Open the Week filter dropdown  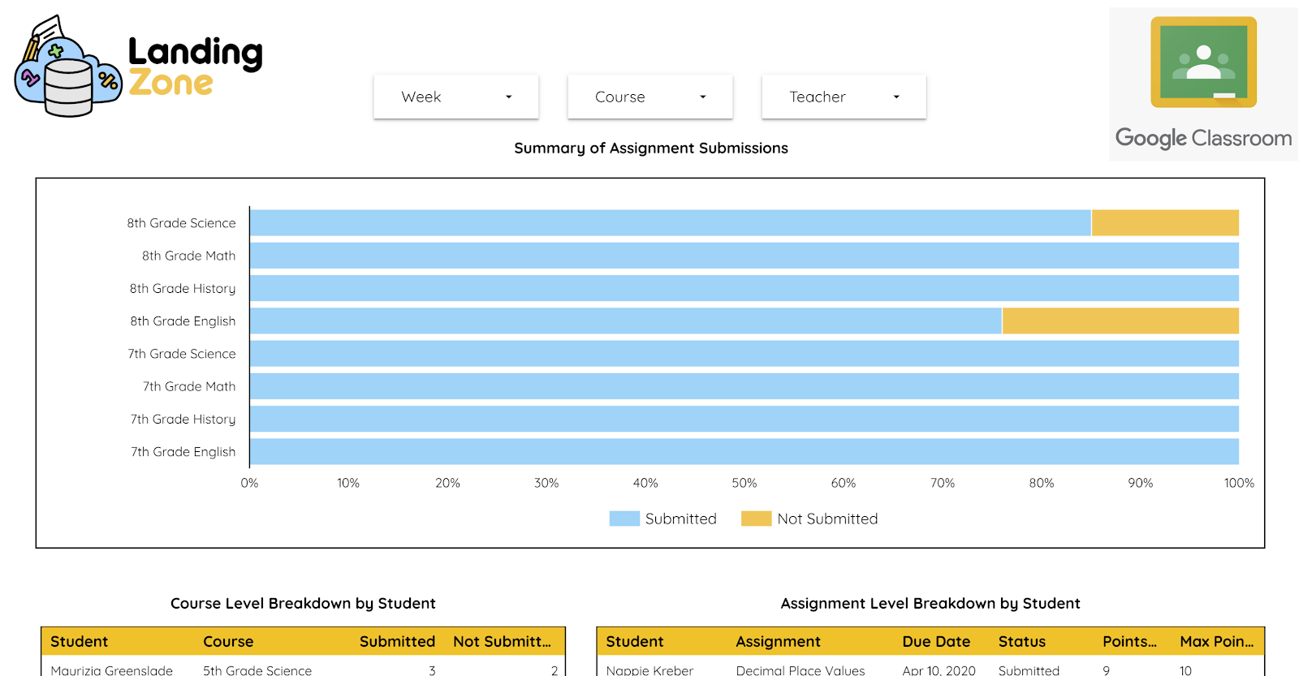tap(455, 97)
